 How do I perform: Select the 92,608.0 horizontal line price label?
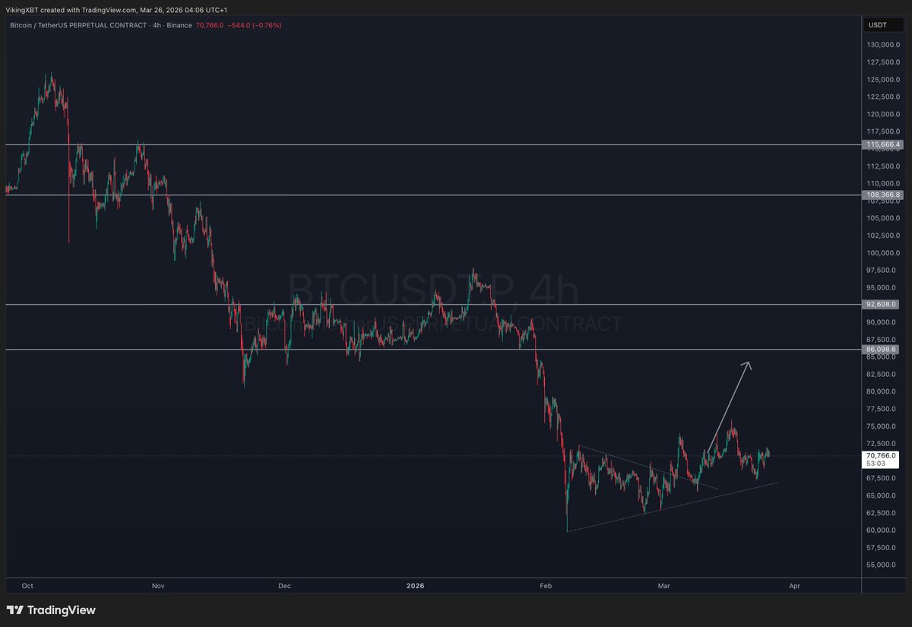(882, 304)
